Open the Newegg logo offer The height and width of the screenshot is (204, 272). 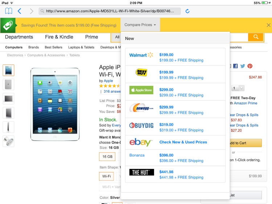pos(141,108)
